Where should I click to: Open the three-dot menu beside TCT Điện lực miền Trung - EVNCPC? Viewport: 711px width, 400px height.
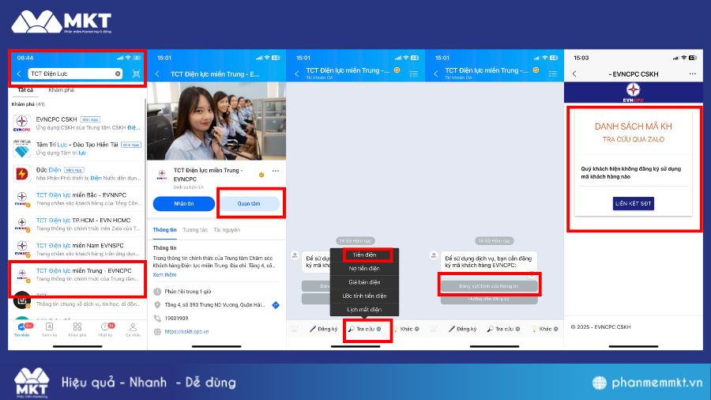click(275, 171)
